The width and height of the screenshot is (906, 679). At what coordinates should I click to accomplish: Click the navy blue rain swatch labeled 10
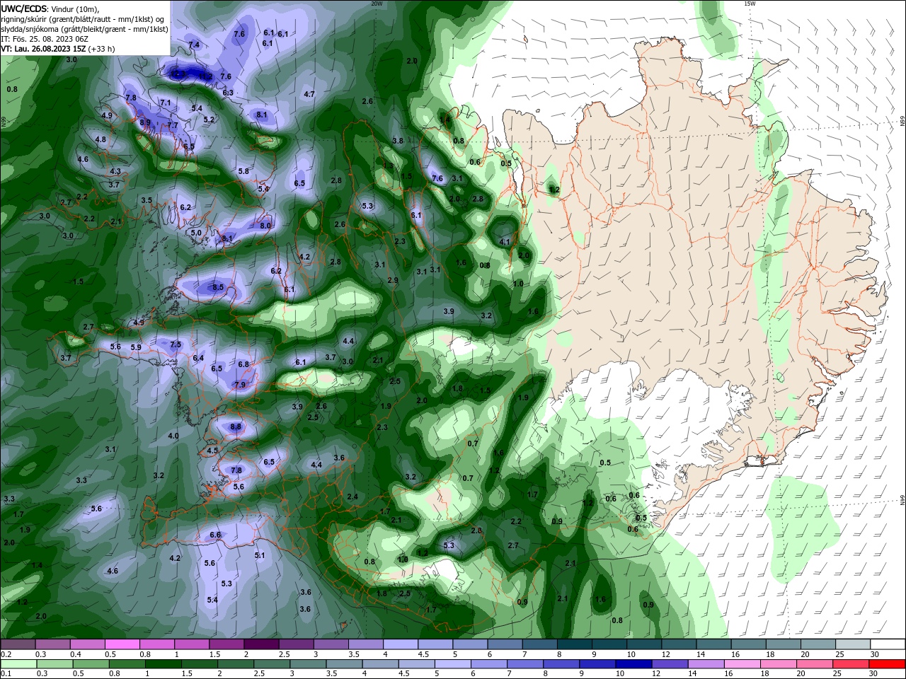633,663
